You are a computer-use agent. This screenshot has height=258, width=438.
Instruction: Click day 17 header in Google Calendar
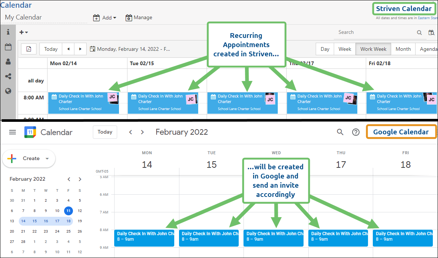click(x=341, y=165)
